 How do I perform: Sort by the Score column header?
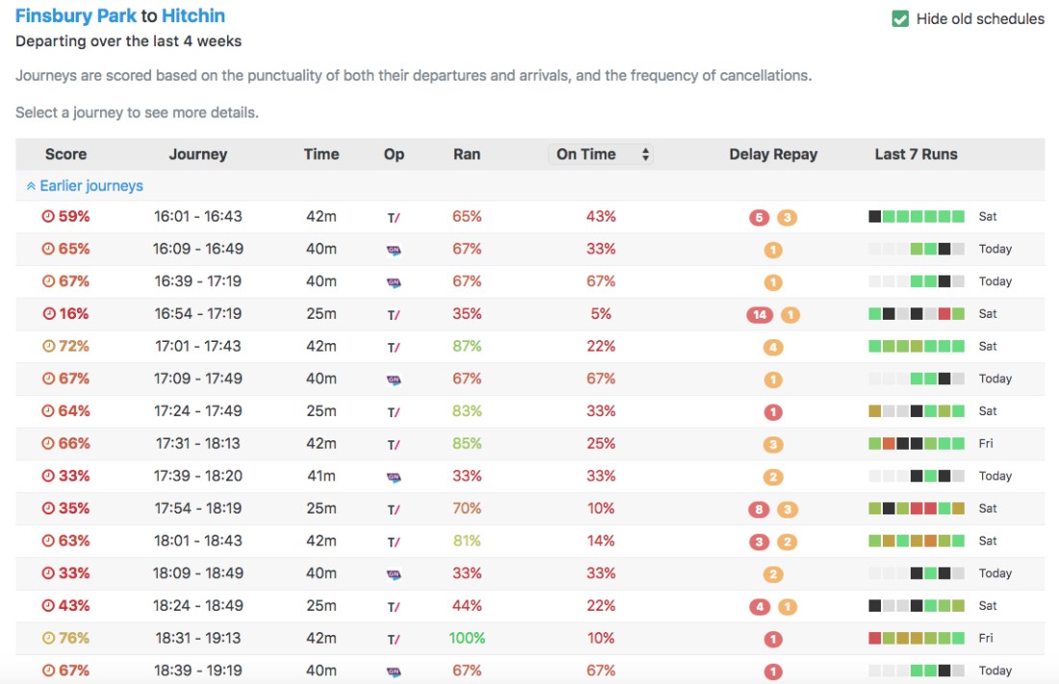tap(65, 154)
